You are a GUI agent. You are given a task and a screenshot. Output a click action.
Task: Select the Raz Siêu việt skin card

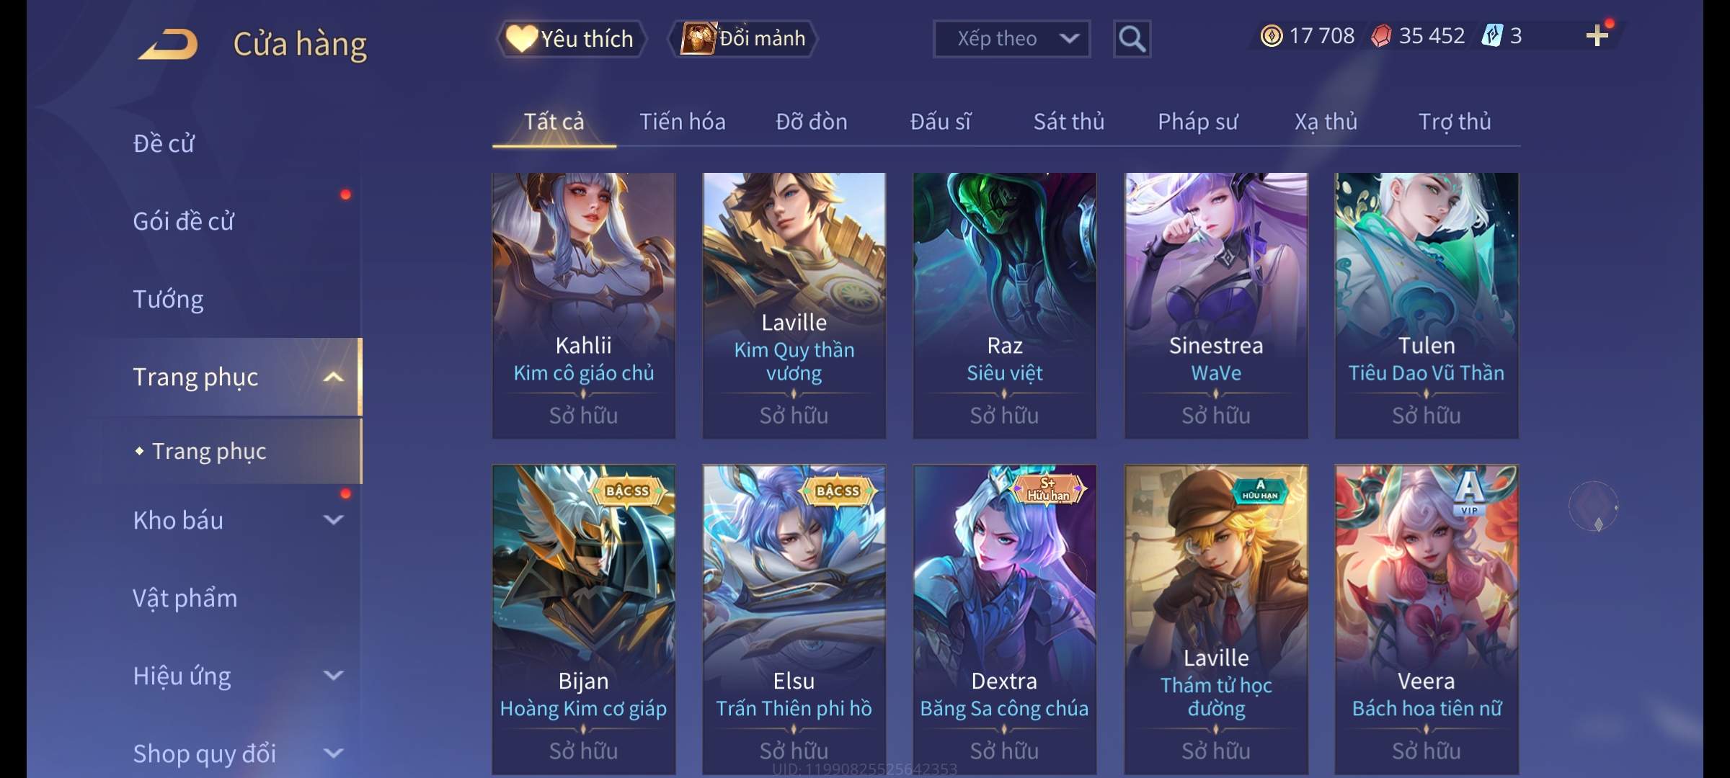[x=1004, y=305]
